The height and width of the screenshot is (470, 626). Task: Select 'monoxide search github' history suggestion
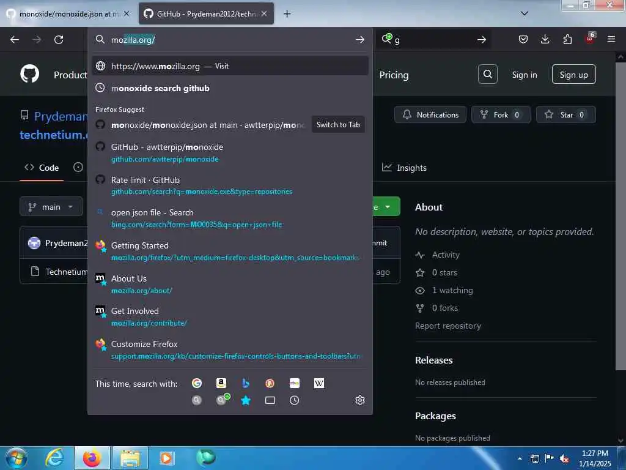(x=230, y=88)
